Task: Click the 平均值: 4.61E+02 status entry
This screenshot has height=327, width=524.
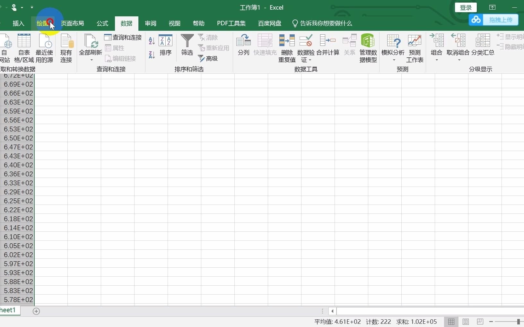Action: [x=337, y=322]
